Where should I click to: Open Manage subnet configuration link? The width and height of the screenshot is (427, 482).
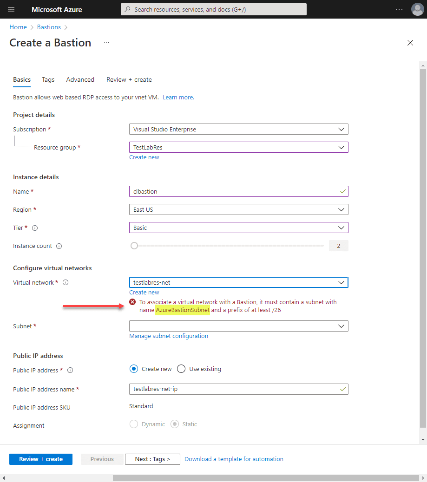point(168,336)
